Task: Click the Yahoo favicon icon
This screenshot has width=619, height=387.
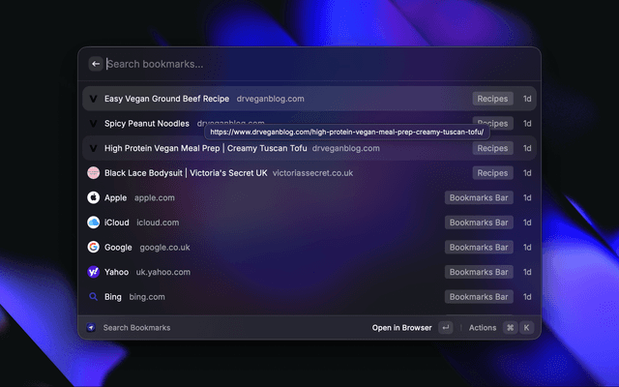Action: click(x=93, y=273)
